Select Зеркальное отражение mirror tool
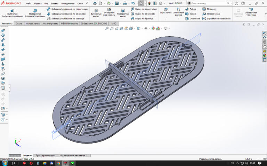 click(216, 19)
